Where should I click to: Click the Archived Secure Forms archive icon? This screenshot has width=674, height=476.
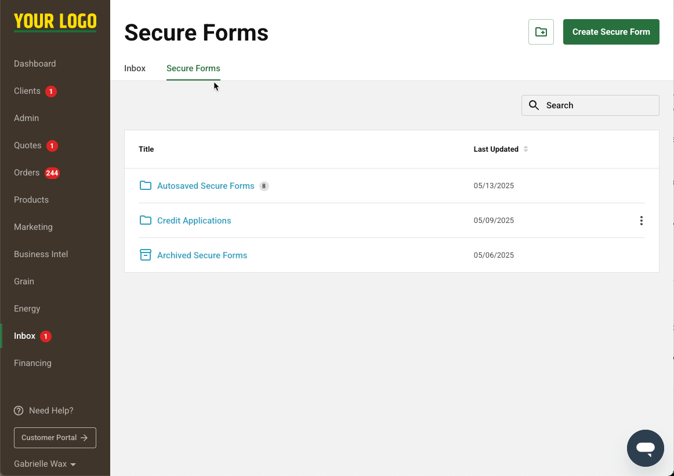[x=146, y=255]
